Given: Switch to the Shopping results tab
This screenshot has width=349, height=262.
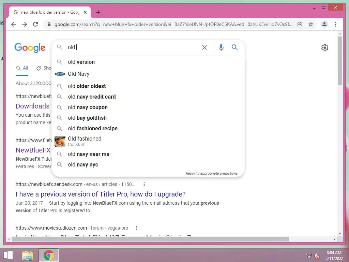Looking at the screenshot, I should point(44,68).
